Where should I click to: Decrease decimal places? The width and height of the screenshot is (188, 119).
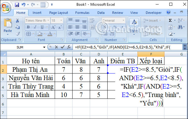point(112,34)
